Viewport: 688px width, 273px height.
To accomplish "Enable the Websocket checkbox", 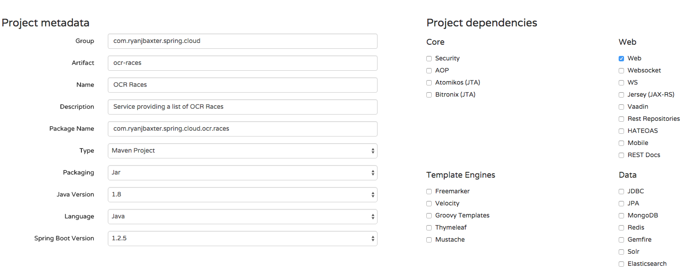I will (x=621, y=71).
